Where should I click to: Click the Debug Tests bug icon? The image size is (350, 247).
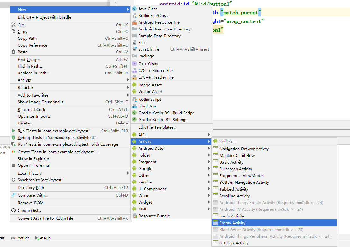[x=13, y=138]
